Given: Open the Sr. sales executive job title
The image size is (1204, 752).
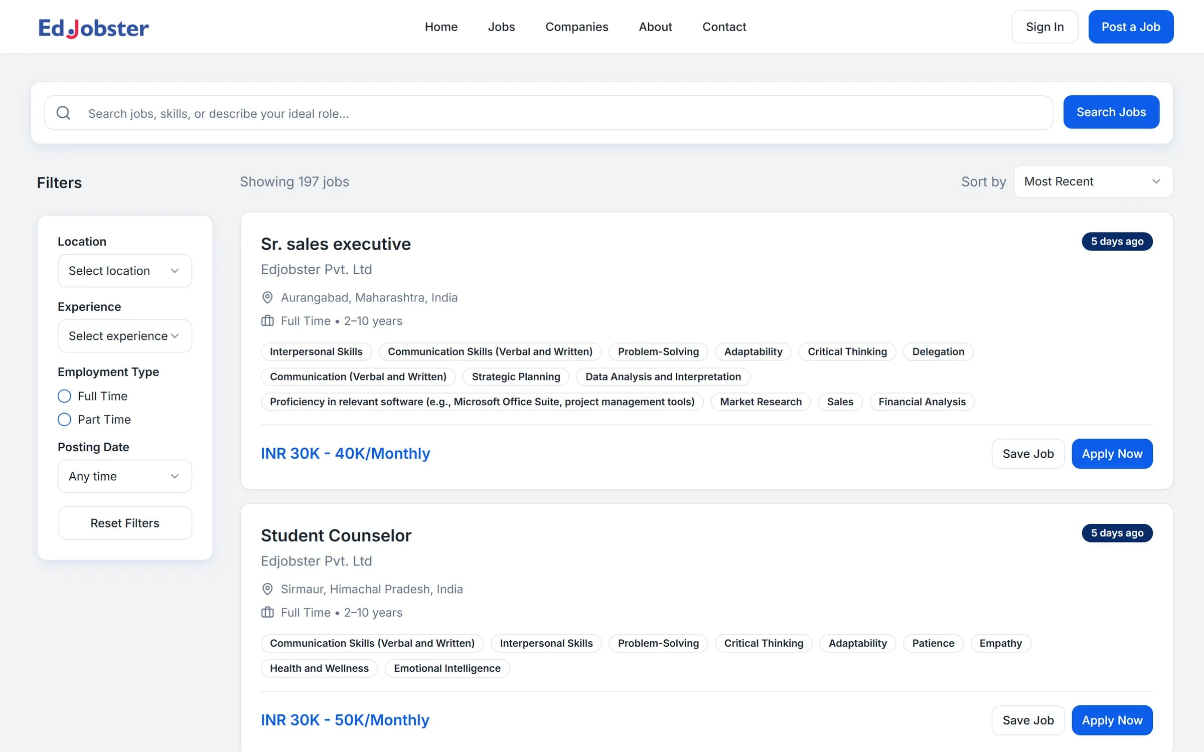Looking at the screenshot, I should coord(336,244).
